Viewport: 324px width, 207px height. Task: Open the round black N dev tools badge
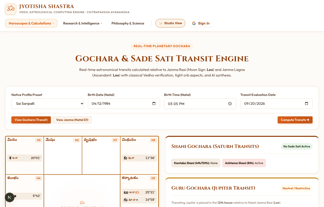[10, 197]
